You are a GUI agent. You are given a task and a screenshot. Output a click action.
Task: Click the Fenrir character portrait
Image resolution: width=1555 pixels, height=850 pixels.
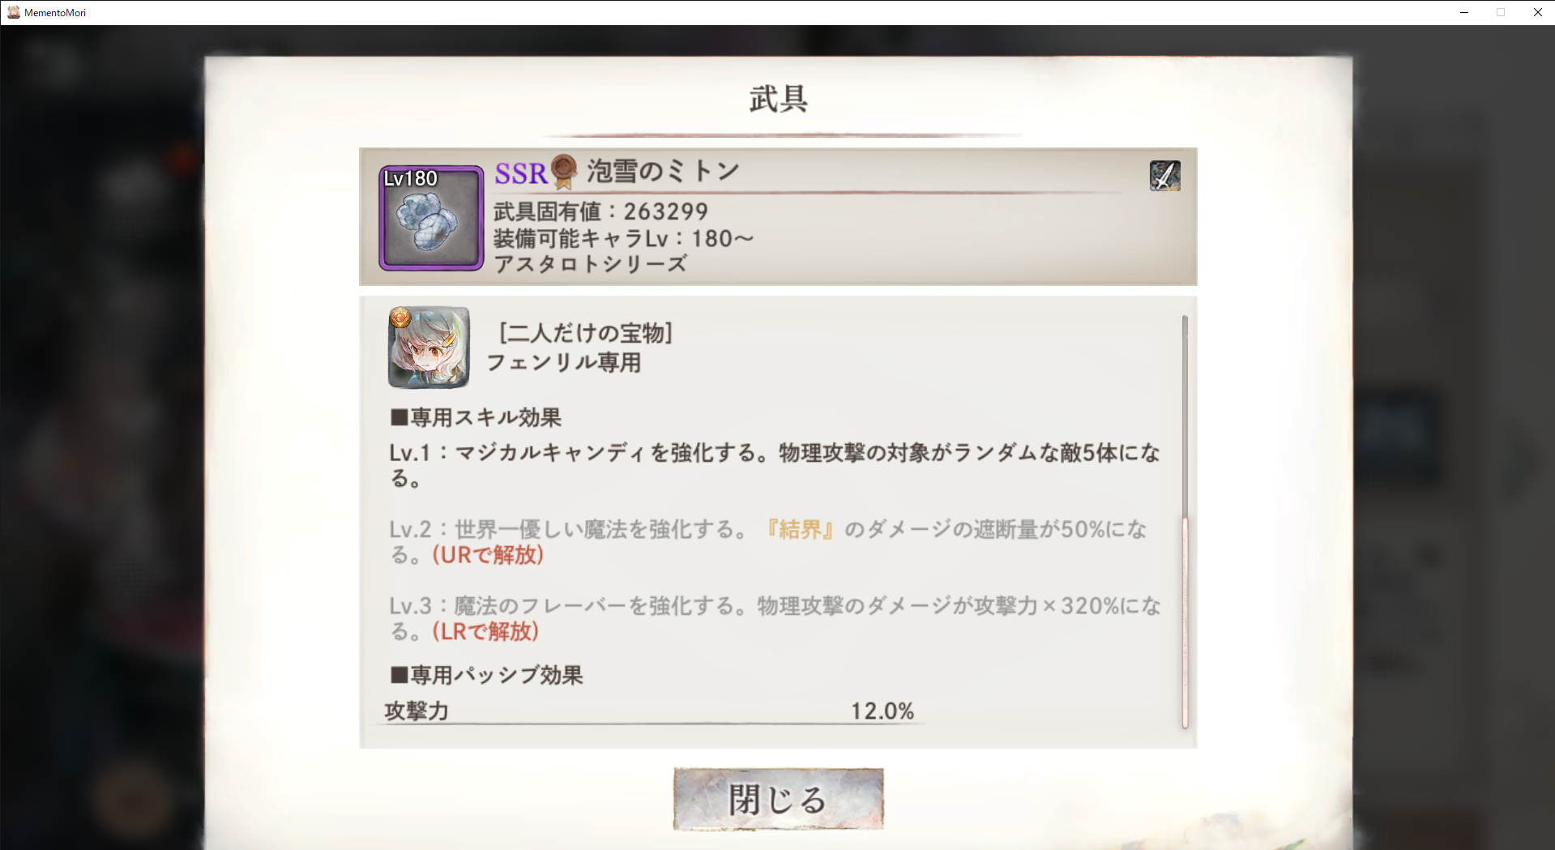coord(429,347)
